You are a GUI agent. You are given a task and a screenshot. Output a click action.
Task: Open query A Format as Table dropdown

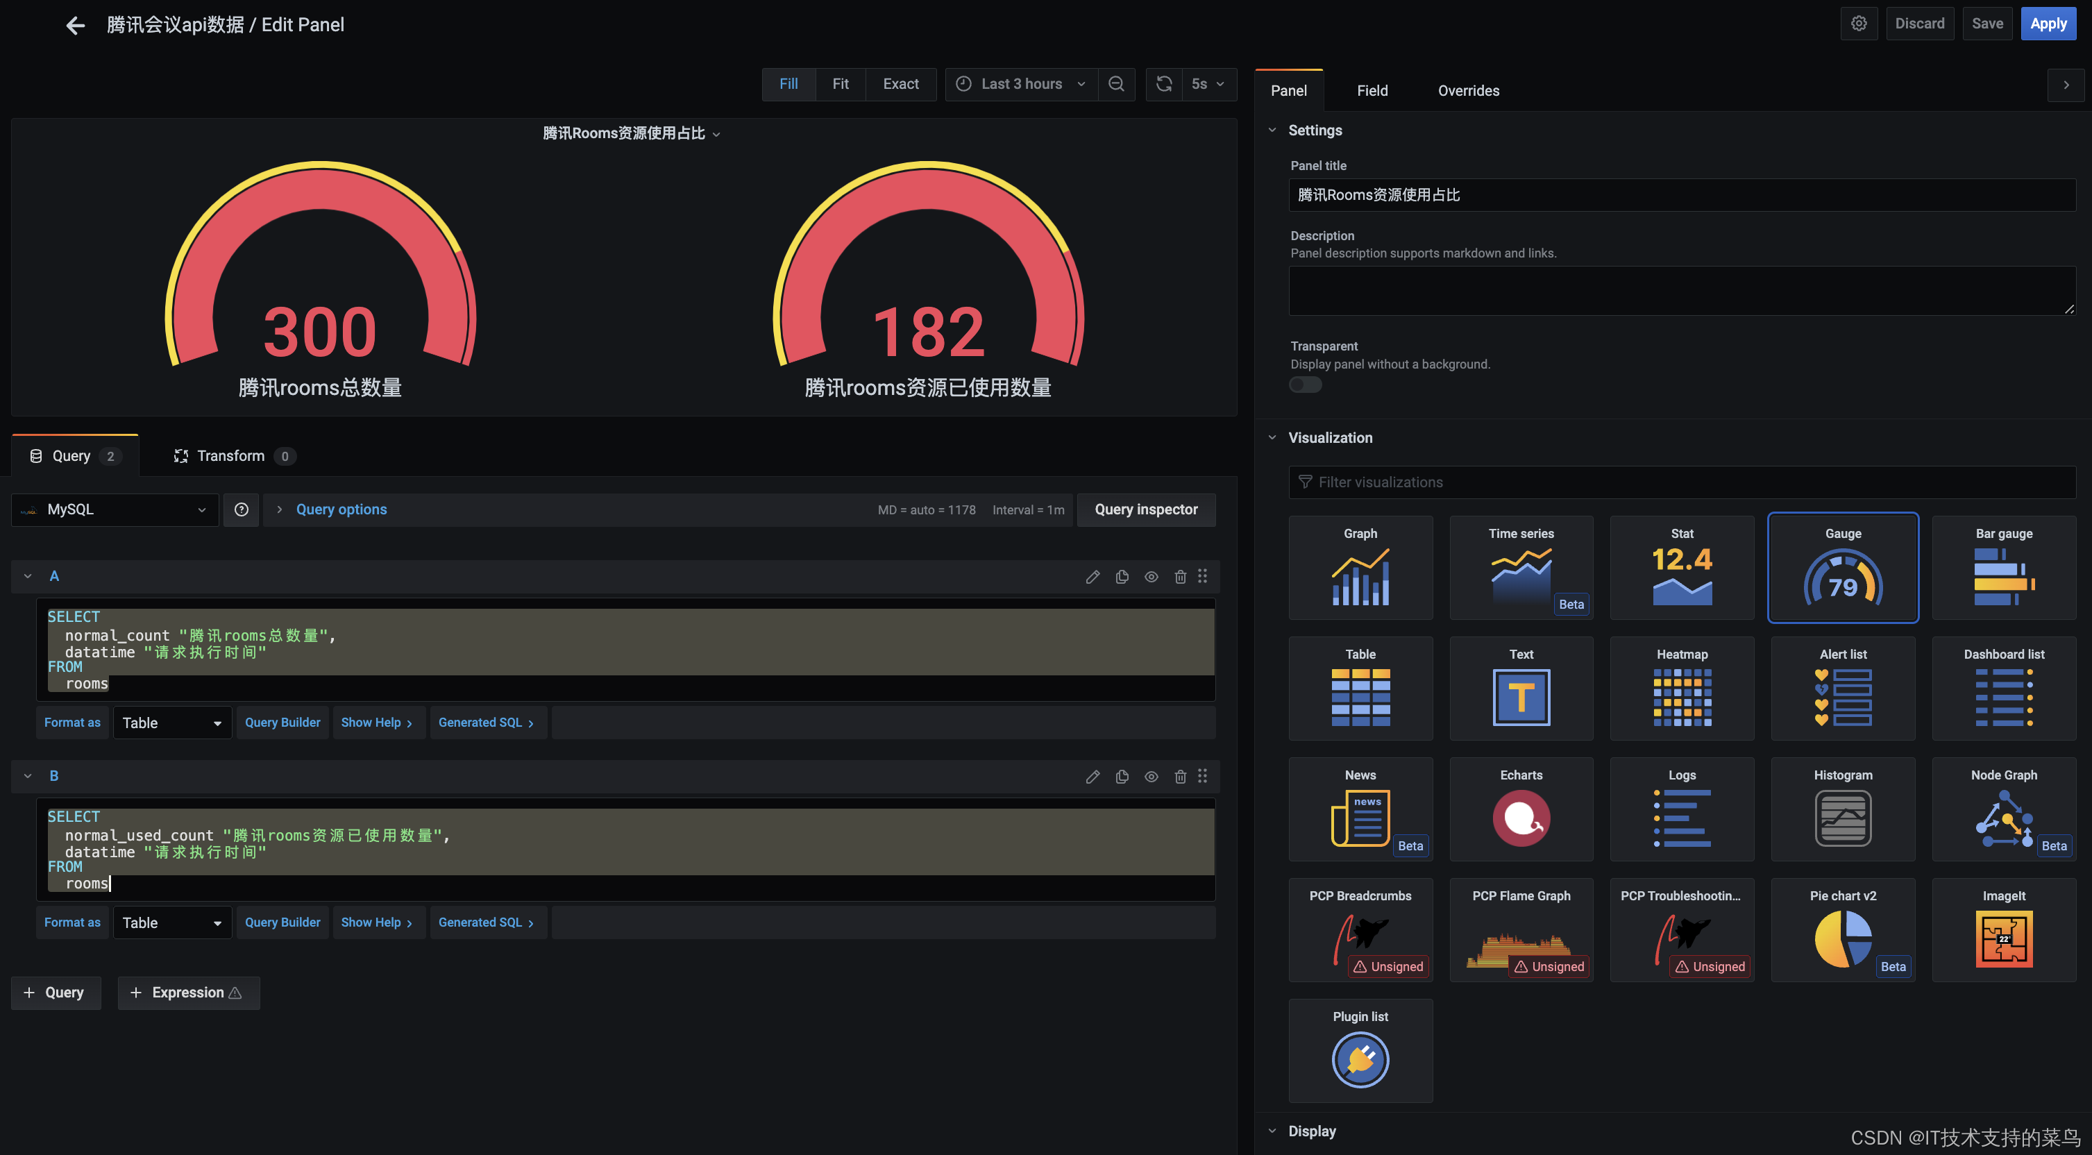coord(172,722)
